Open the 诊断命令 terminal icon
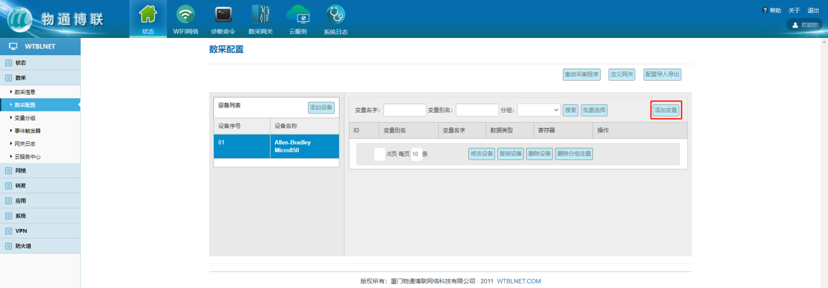Image resolution: width=828 pixels, height=288 pixels. point(223,14)
